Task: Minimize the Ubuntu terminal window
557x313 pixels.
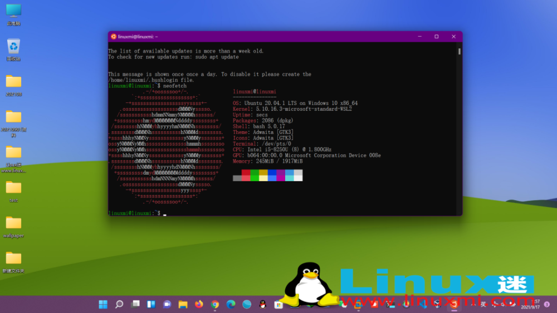Action: click(x=419, y=37)
